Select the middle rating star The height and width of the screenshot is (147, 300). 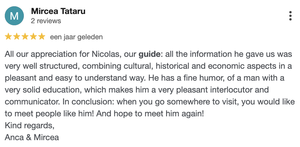coord(25,37)
